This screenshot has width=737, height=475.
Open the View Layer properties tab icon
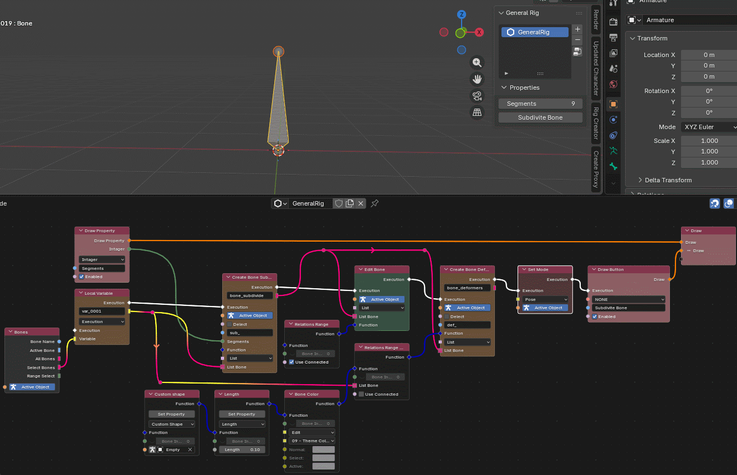[x=613, y=53]
